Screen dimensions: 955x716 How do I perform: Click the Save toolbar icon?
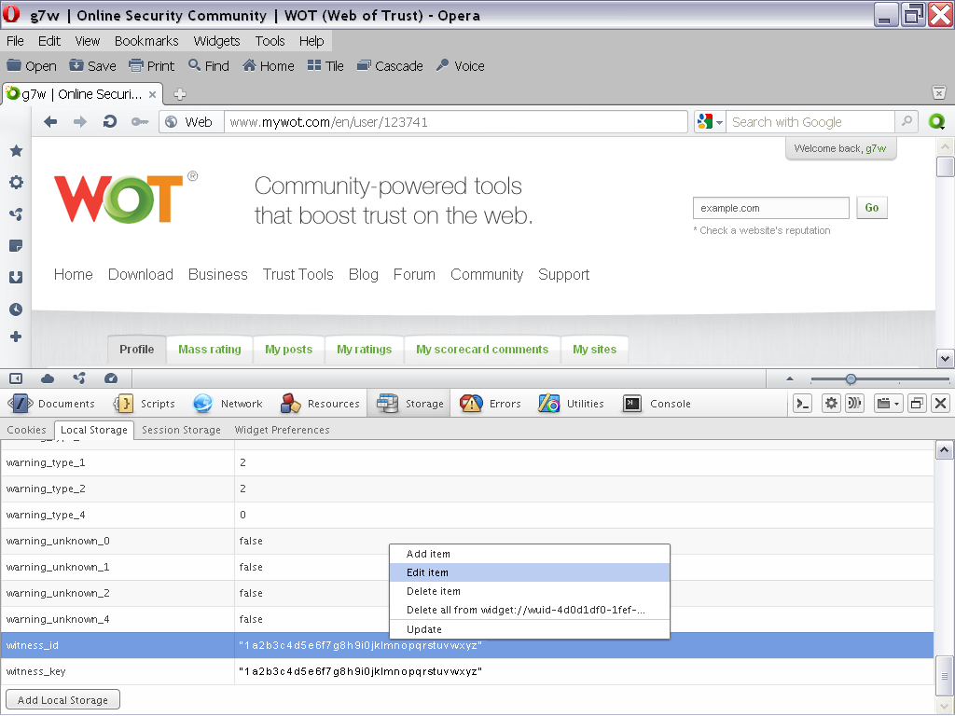(76, 65)
